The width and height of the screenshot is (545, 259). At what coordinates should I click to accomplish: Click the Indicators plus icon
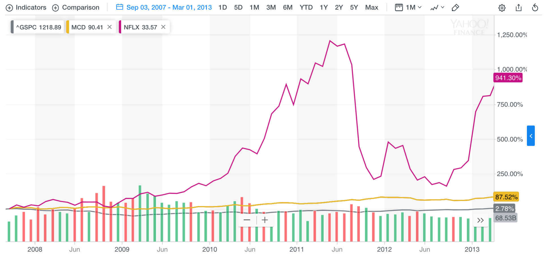[x=9, y=8]
